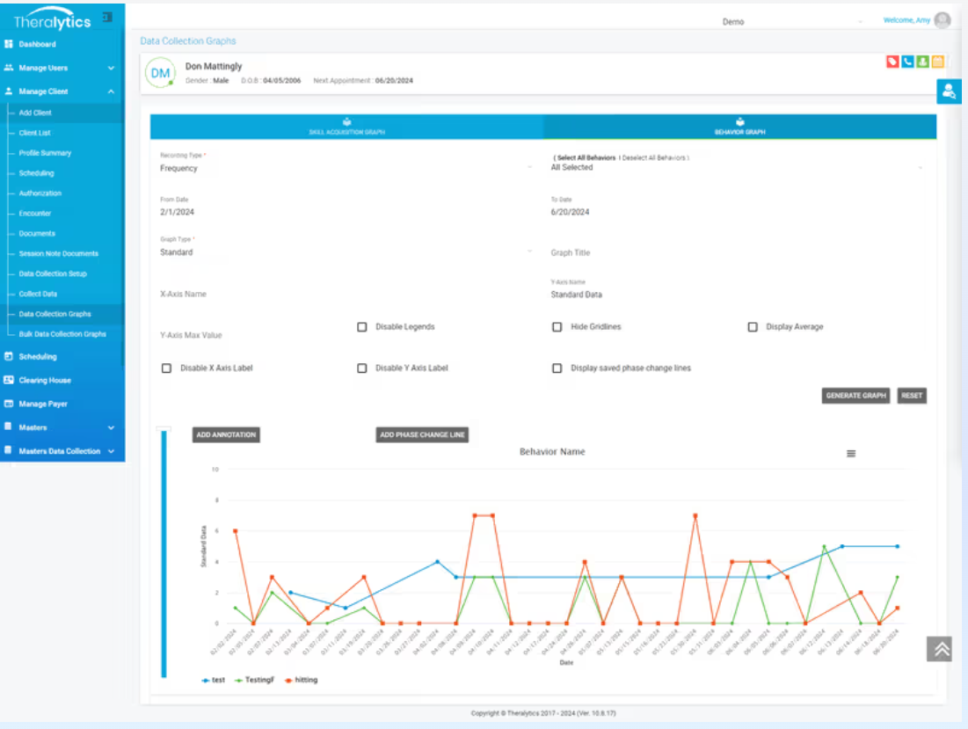This screenshot has height=729, width=968.
Task: Click the orange calendar icon in client header
Action: 938,61
